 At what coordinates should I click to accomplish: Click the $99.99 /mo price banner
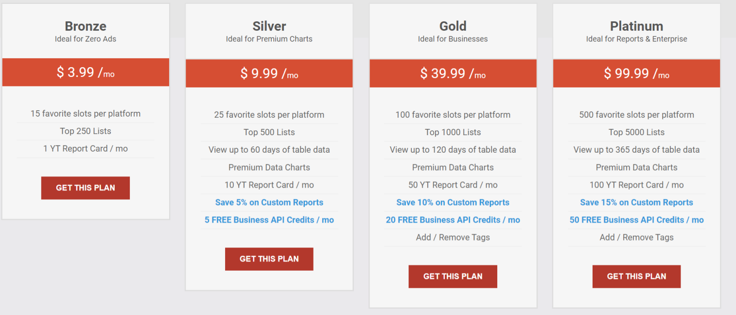[x=636, y=73]
